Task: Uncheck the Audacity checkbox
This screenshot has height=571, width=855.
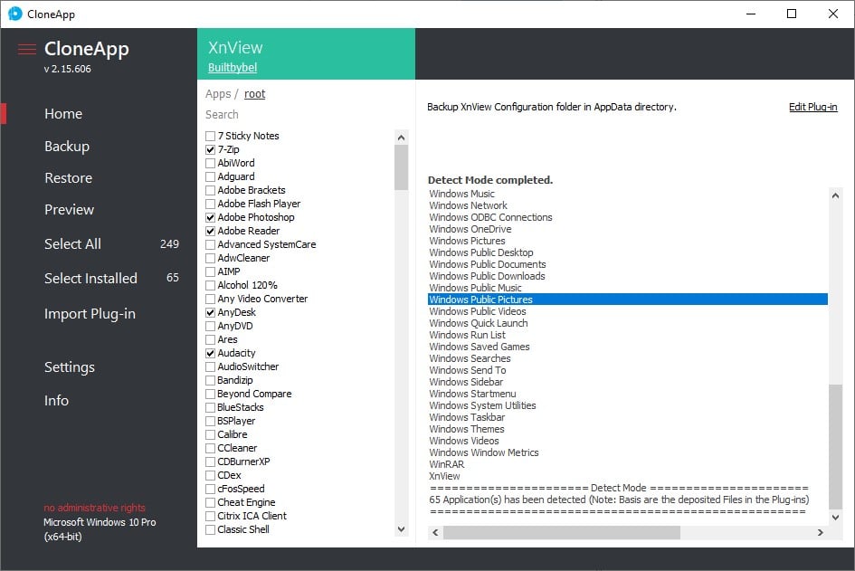Action: click(x=211, y=353)
